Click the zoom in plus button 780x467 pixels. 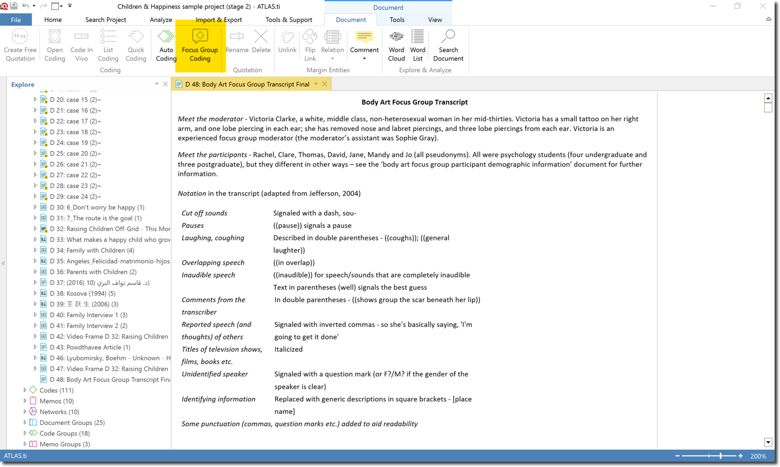(741, 456)
